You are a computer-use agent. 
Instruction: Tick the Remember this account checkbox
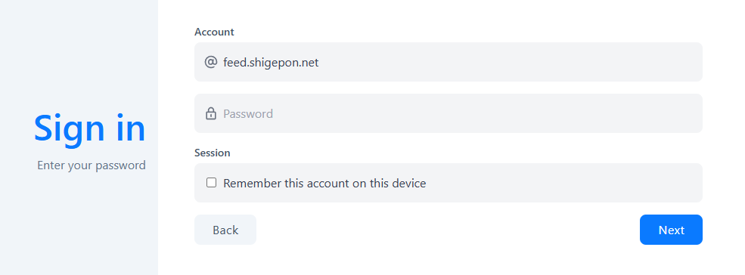(212, 182)
